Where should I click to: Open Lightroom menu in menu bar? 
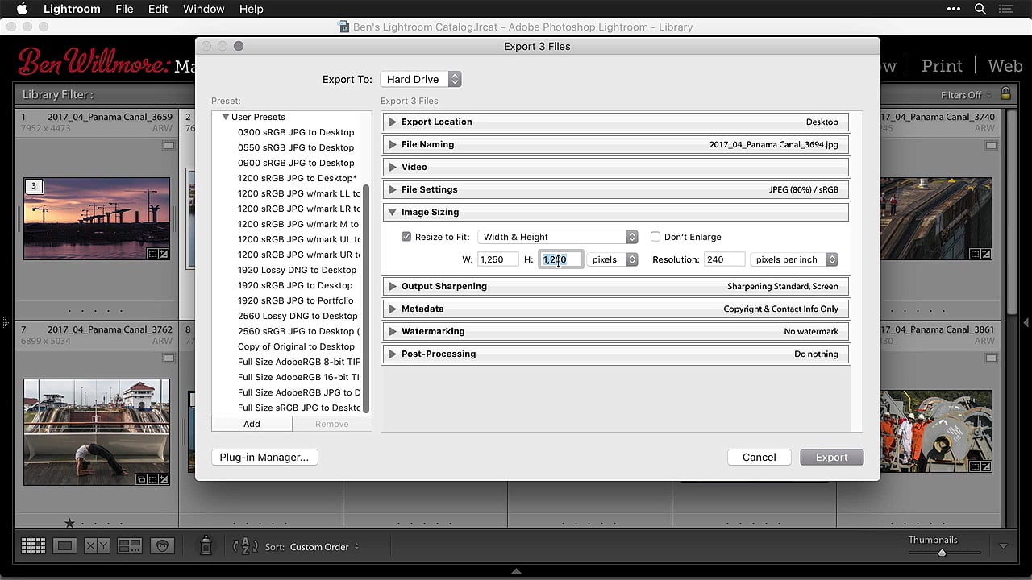tap(72, 9)
